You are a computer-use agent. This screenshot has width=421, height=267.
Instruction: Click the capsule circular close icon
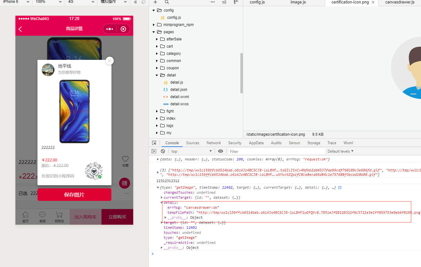123,29
